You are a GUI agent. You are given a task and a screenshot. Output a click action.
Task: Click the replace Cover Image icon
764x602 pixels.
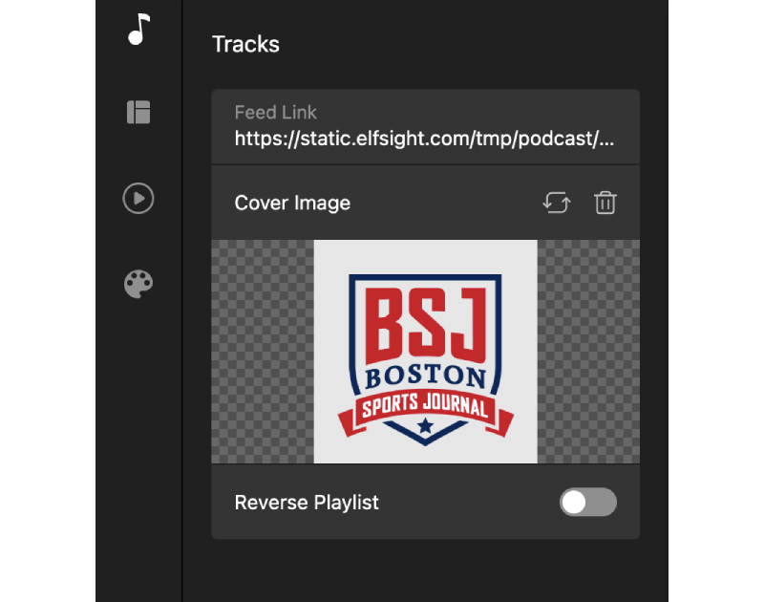(x=557, y=203)
